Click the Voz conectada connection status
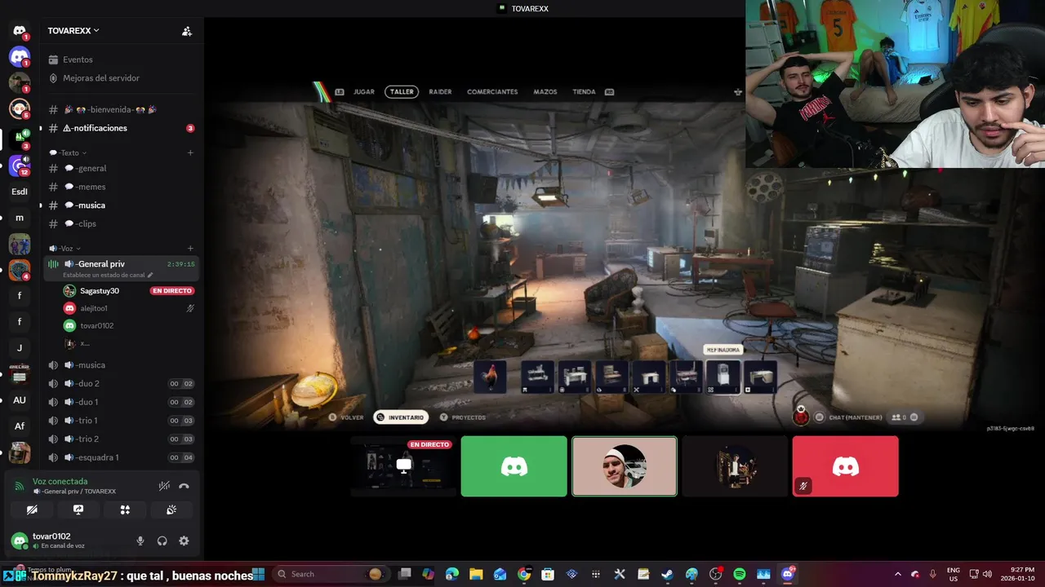Image resolution: width=1045 pixels, height=587 pixels. coord(60,481)
